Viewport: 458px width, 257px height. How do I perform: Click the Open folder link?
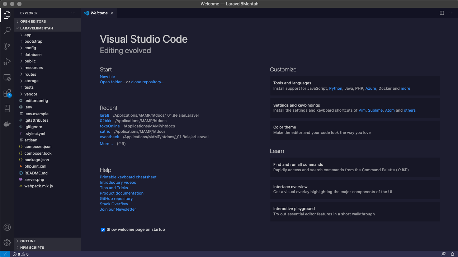pyautogui.click(x=112, y=82)
